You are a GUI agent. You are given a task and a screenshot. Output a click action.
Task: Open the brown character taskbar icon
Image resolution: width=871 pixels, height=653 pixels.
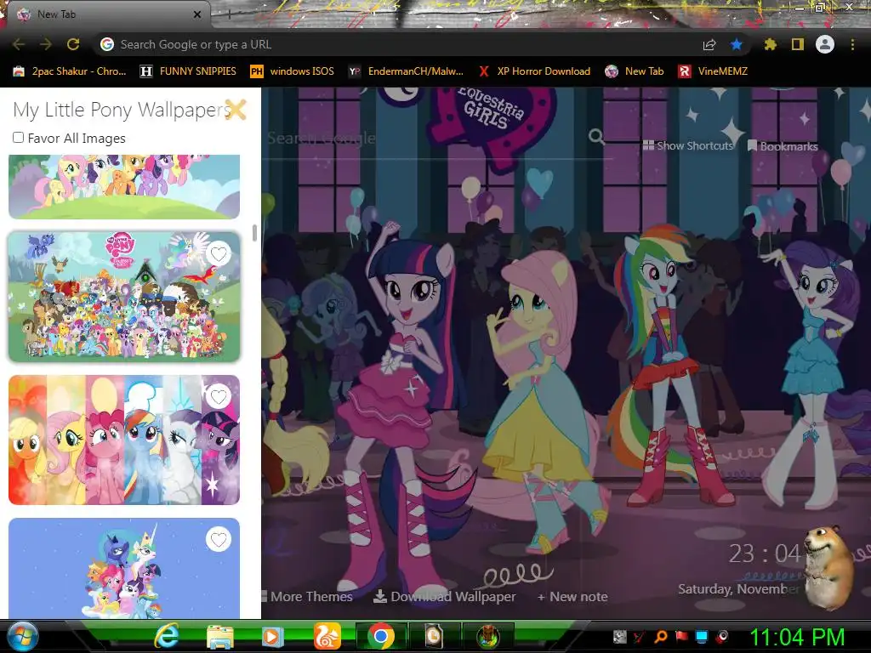pyautogui.click(x=487, y=636)
